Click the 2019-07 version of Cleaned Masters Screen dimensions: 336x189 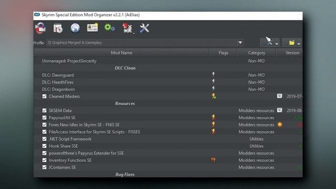tap(295, 97)
